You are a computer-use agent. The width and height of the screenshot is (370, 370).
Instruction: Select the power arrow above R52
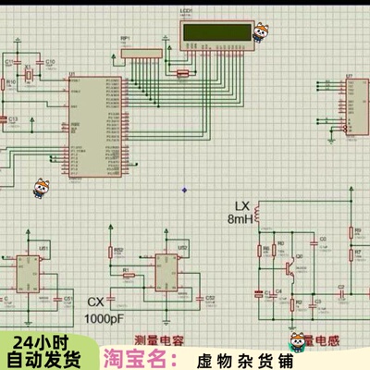(111, 228)
